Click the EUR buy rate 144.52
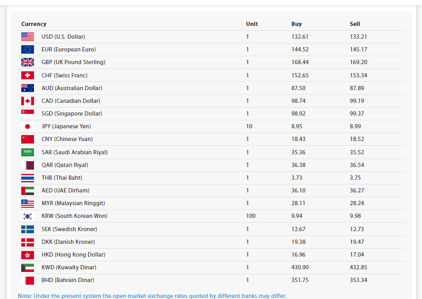 click(300, 49)
